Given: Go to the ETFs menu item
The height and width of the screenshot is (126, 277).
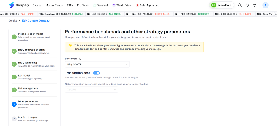Looking at the screenshot, I should click(70, 5).
